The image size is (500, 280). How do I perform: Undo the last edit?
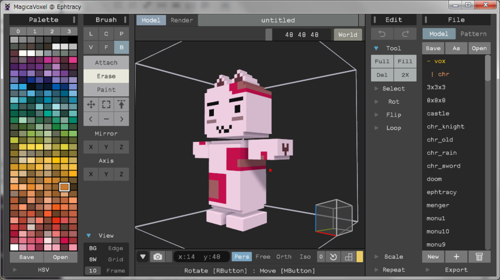[x=382, y=34]
